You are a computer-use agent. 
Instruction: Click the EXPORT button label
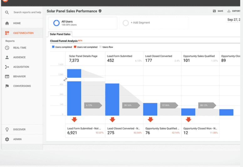(x=236, y=11)
